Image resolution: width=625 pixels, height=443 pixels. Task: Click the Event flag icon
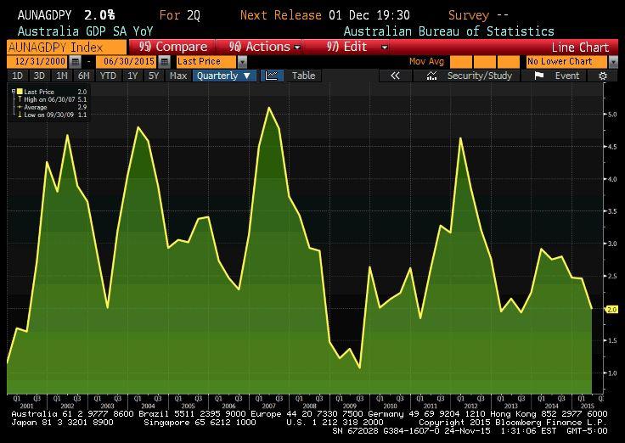[539, 76]
